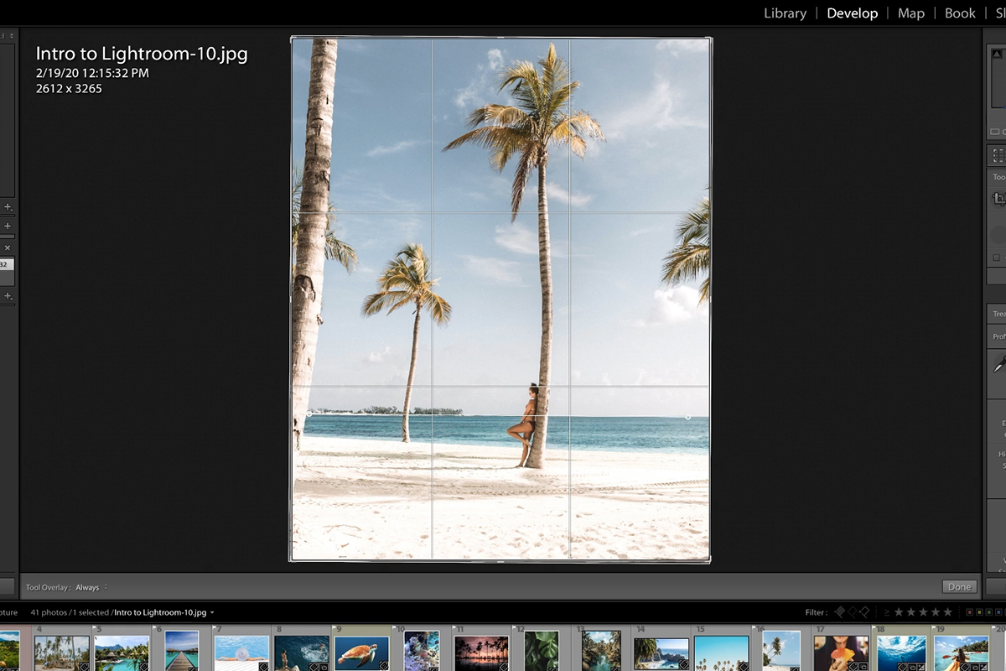This screenshot has height=671, width=1006.
Task: Click the bottom plus icon in left panel
Action: pyautogui.click(x=8, y=296)
